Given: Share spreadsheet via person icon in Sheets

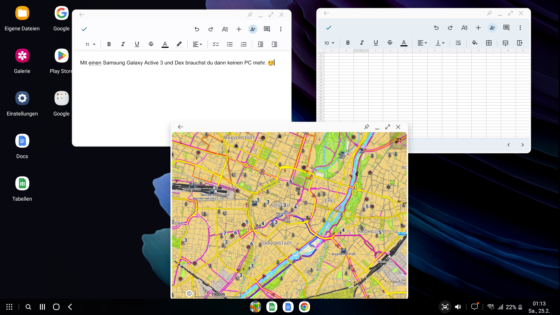Looking at the screenshot, I should [492, 28].
